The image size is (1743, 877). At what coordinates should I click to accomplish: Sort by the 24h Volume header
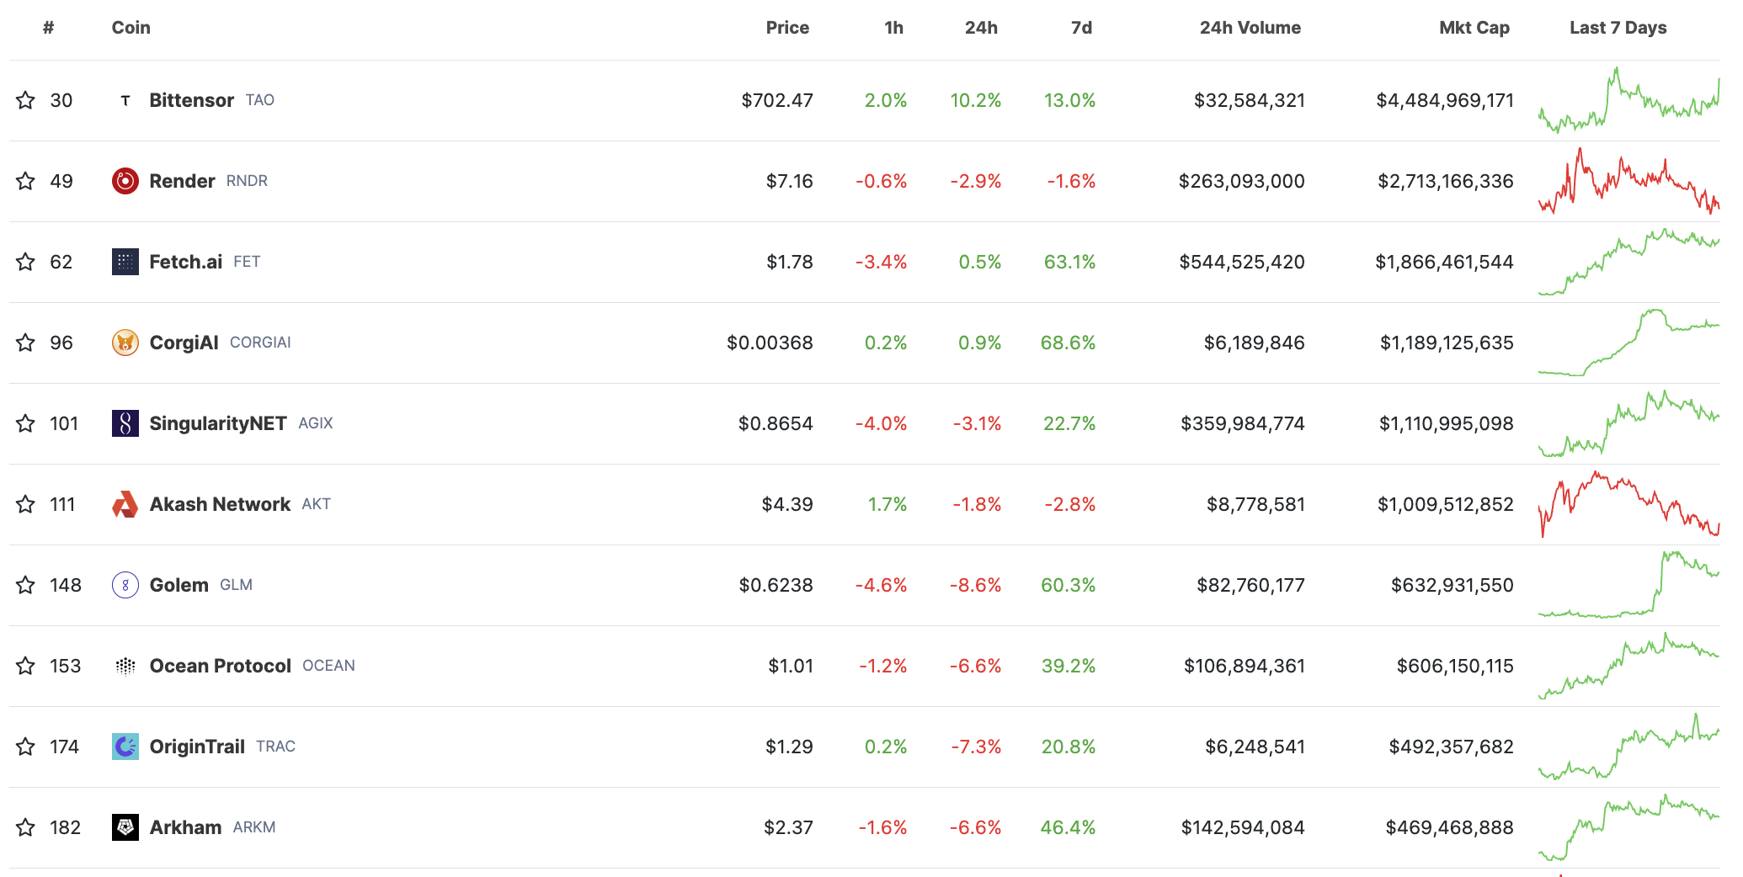(1250, 28)
